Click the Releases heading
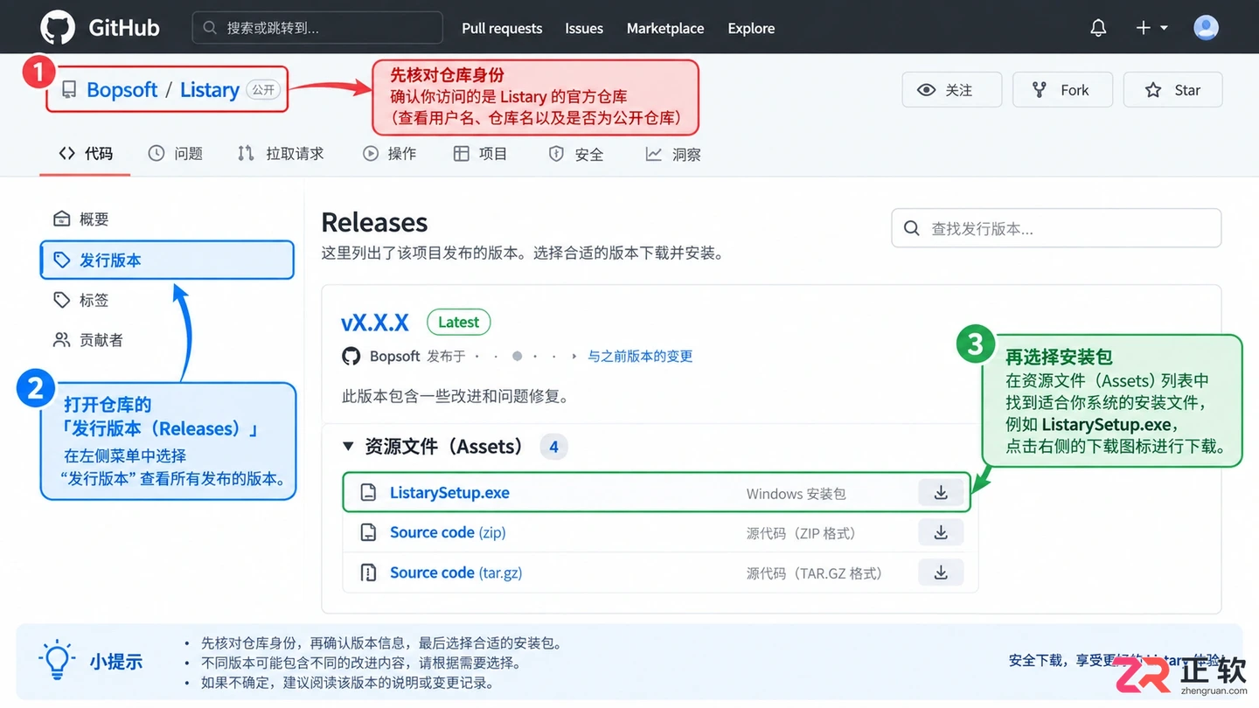The height and width of the screenshot is (708, 1259). pos(374,222)
